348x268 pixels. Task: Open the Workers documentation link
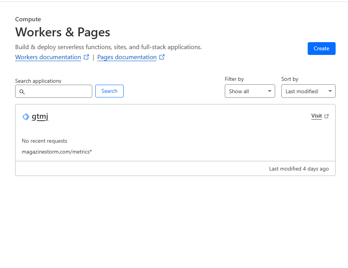point(48,57)
